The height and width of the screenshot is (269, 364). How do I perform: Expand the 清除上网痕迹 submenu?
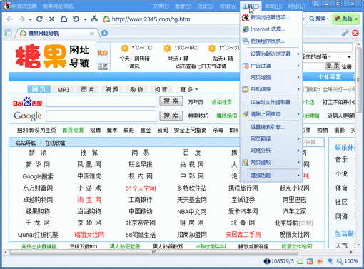click(x=298, y=114)
